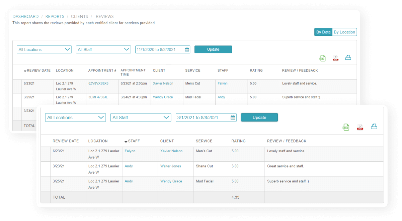Screen dimensions: 402x221
Task: Select '3/24/21 at 4:30pm' appointment time
Action: pyautogui.click(x=134, y=97)
